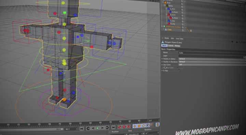Open the Mode menu in Attributes
Viewport: 246px width, 135px height.
[x=167, y=38]
